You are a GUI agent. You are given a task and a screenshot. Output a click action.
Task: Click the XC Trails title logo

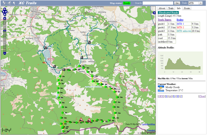(28, 3)
